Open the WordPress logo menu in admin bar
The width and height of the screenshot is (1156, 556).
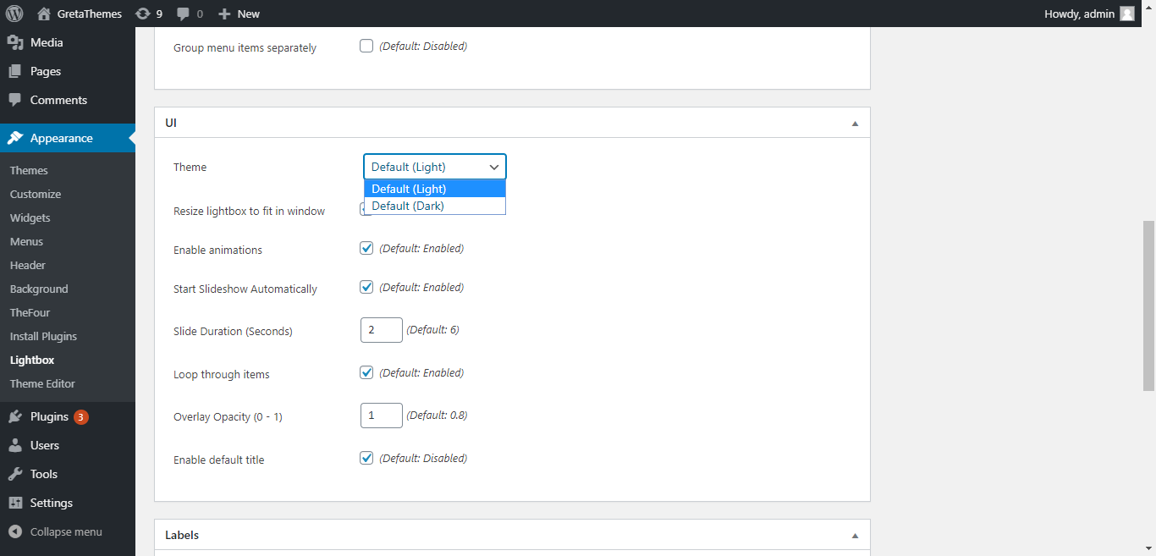tap(13, 13)
